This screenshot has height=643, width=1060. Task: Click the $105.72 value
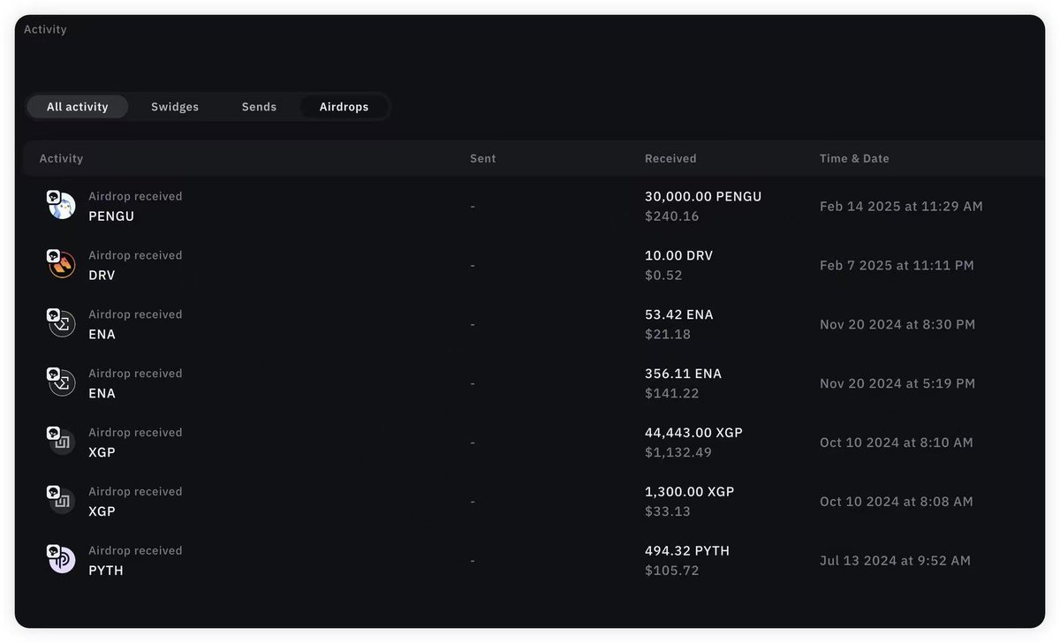tap(672, 571)
